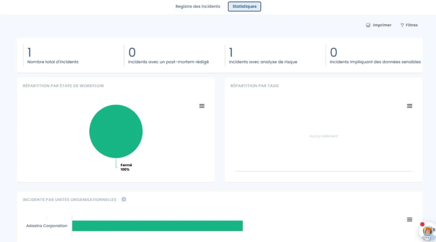Click the info icon beside unités organisationnelles title
Image resolution: width=436 pixels, height=242 pixels.
123,199
